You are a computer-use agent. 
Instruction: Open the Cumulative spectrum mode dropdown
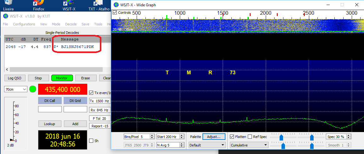(x=249, y=145)
